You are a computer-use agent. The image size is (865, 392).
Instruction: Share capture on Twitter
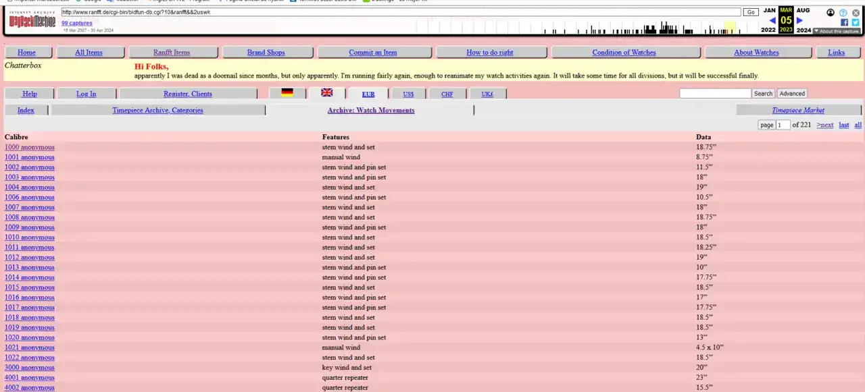(855, 22)
